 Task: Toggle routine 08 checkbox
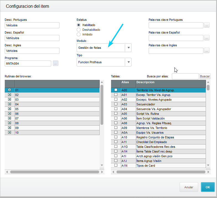coord(9,123)
